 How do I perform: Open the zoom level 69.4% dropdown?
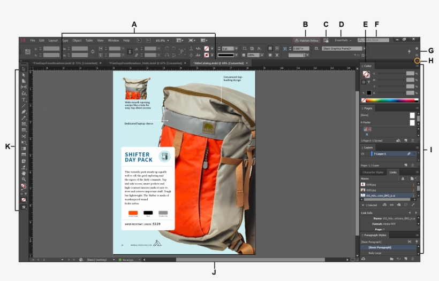click(168, 41)
